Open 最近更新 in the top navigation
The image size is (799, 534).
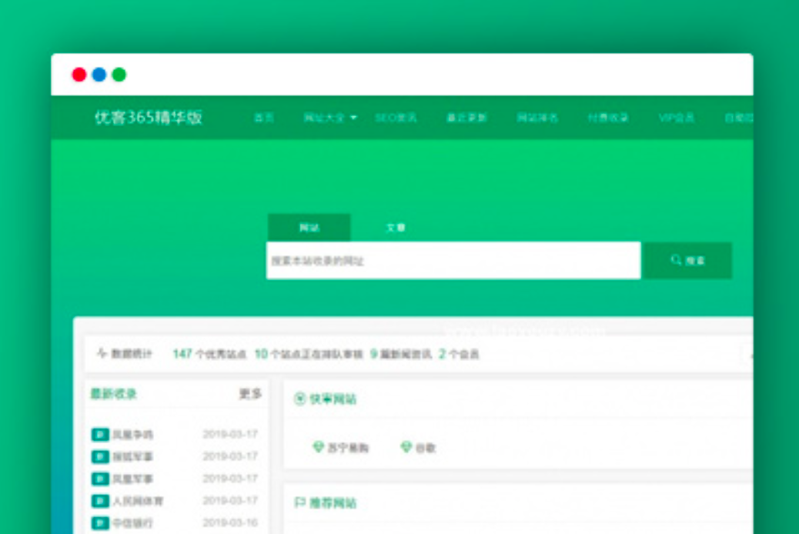(466, 118)
